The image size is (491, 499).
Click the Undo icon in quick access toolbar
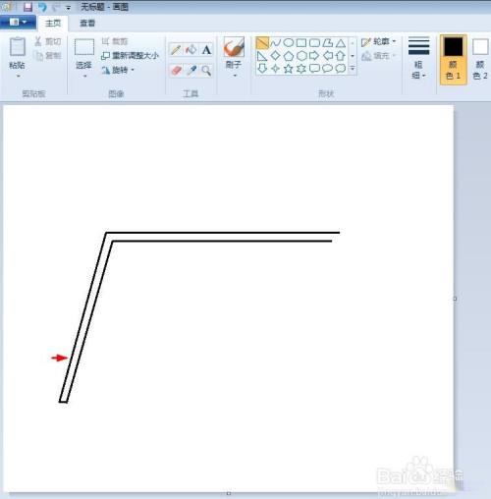tap(42, 7)
